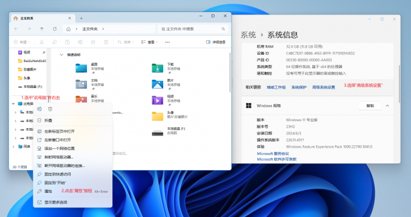
Task: Choose 固定到快速访问 in the context menu
Action: 73,174
